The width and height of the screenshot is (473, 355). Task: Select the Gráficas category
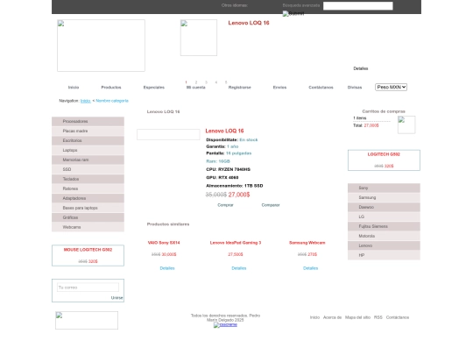[88, 217]
